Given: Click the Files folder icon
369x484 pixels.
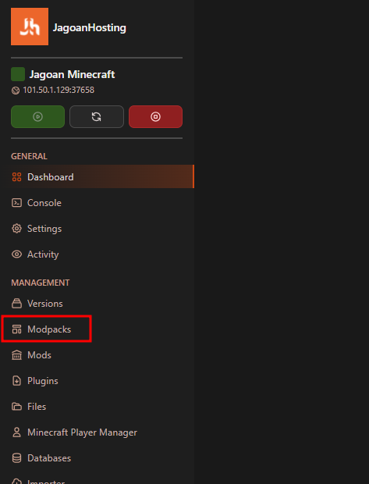Looking at the screenshot, I should pos(16,407).
